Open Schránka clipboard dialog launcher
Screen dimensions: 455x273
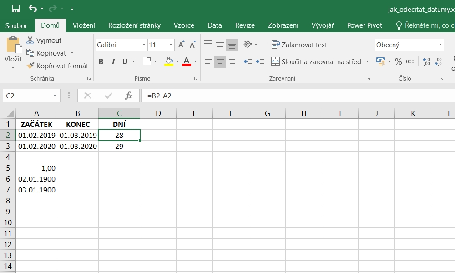pyautogui.click(x=89, y=79)
